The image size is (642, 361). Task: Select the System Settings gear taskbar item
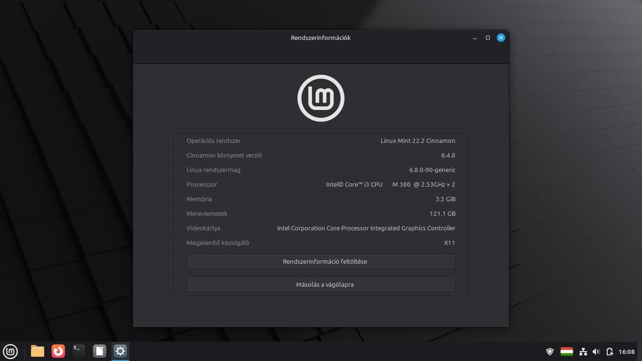(x=120, y=351)
